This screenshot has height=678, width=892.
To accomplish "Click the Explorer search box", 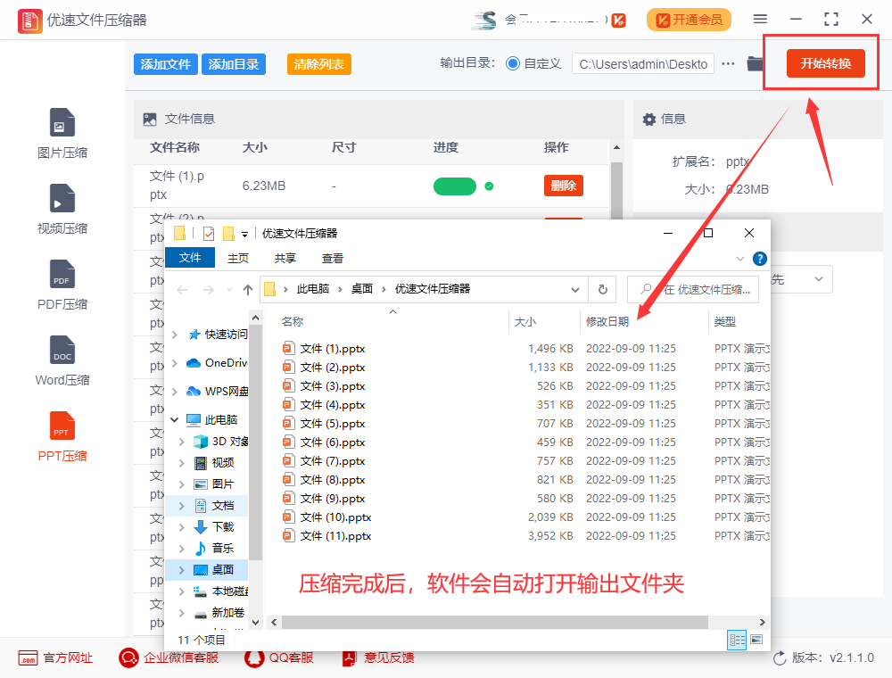I will (695, 290).
